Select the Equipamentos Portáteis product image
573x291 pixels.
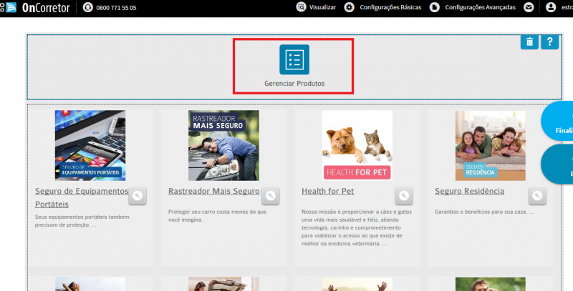90,146
